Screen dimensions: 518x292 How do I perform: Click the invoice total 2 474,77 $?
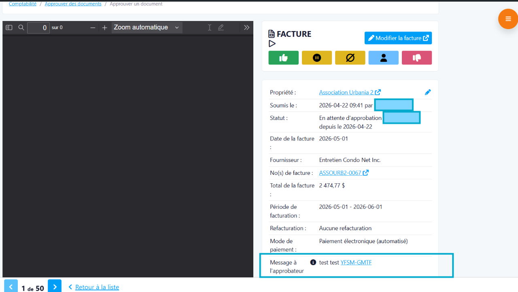point(332,186)
